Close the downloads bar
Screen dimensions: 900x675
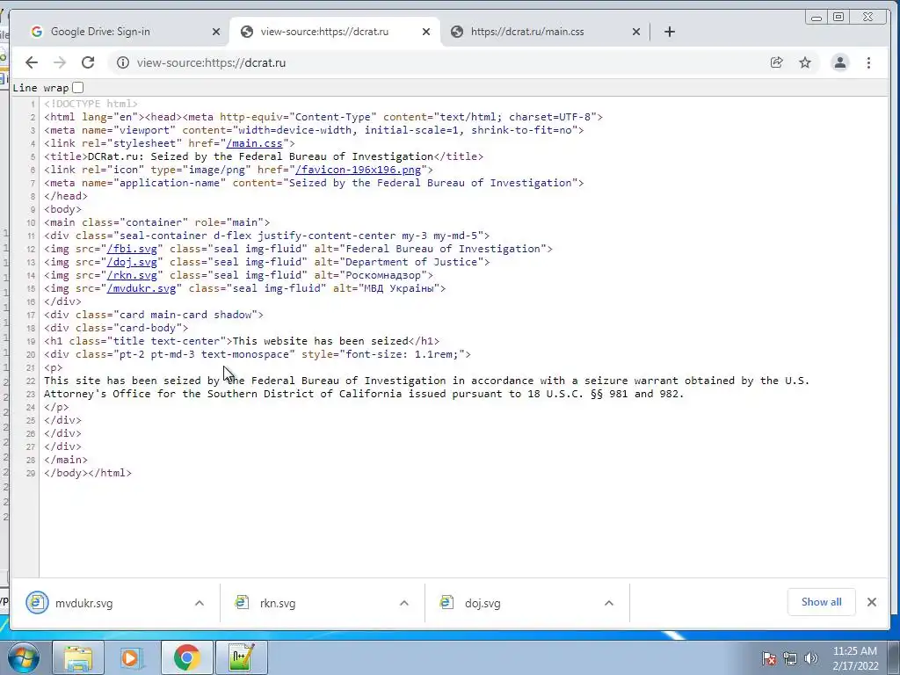pyautogui.click(x=872, y=602)
